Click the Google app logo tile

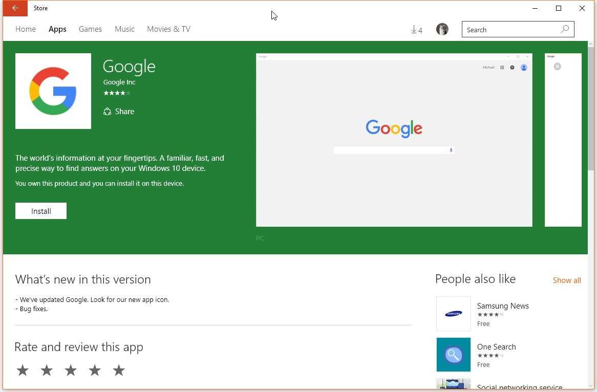point(53,91)
